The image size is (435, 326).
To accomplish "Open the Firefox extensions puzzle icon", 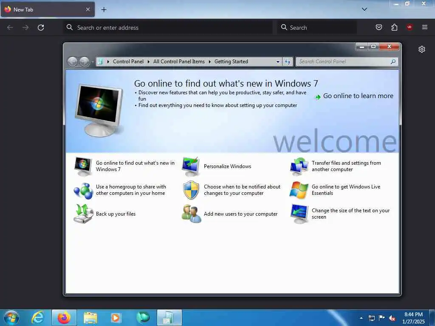I will click(394, 27).
